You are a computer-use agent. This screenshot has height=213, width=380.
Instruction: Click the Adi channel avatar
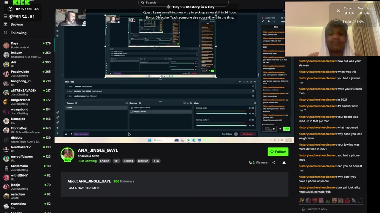[6, 64]
